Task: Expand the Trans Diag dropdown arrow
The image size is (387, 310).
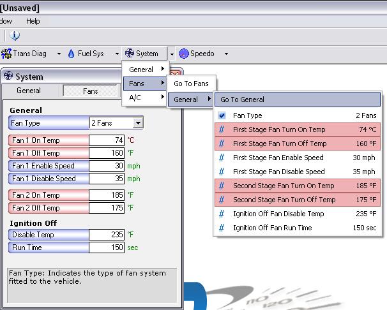Action: coord(59,54)
